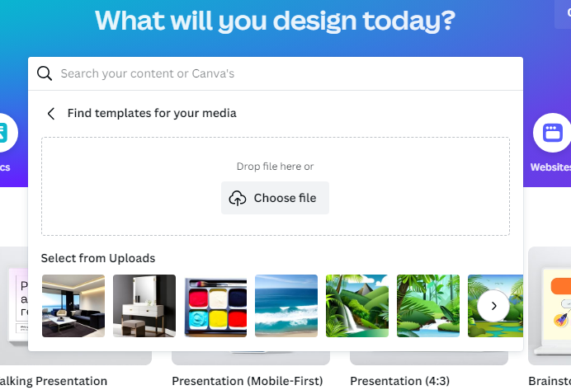Click the cloud upload icon
This screenshot has height=390, width=571.
[238, 198]
